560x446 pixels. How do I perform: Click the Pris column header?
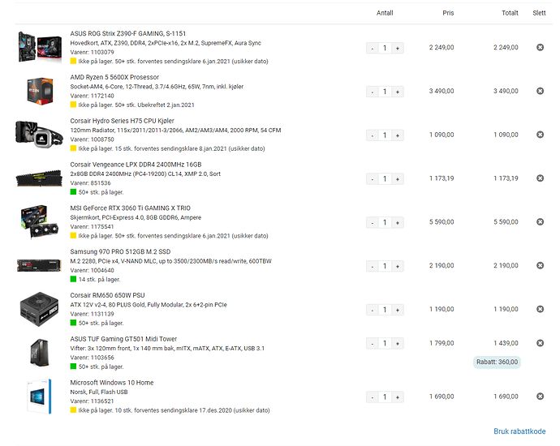click(448, 13)
